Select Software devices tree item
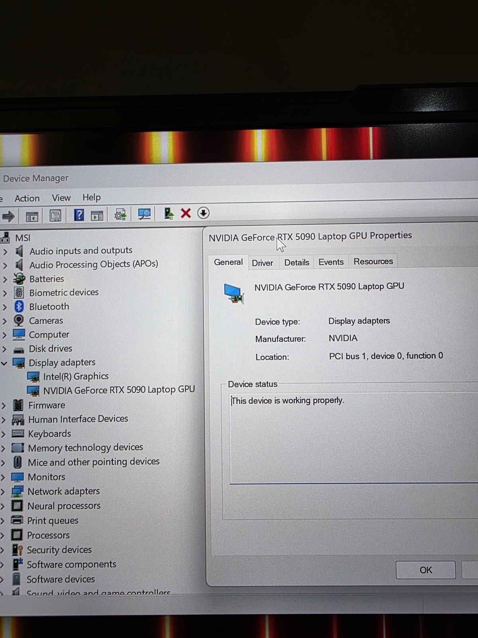The image size is (478, 638). [61, 579]
